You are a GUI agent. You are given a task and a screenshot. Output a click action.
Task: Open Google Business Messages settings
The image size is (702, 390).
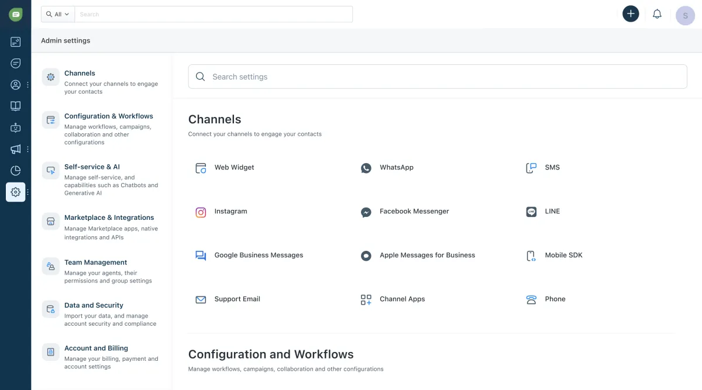pyautogui.click(x=259, y=256)
